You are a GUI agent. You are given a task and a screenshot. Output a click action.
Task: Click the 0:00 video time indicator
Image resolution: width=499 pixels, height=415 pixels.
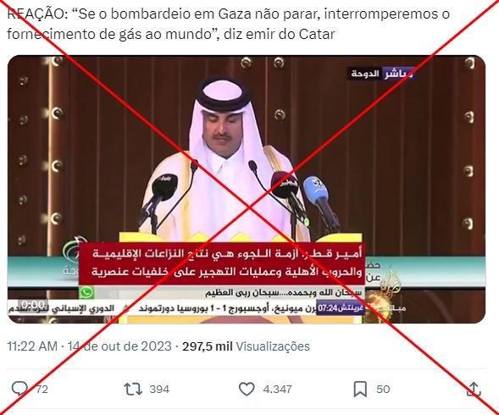[33, 305]
